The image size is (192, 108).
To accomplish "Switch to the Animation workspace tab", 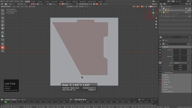I will (x=68, y=1).
